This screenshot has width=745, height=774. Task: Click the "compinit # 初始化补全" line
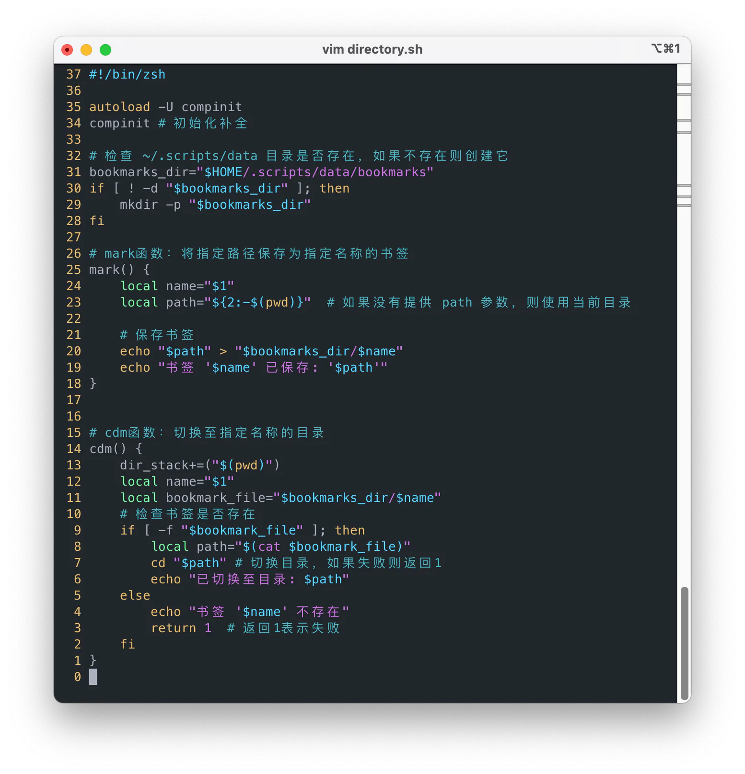168,124
